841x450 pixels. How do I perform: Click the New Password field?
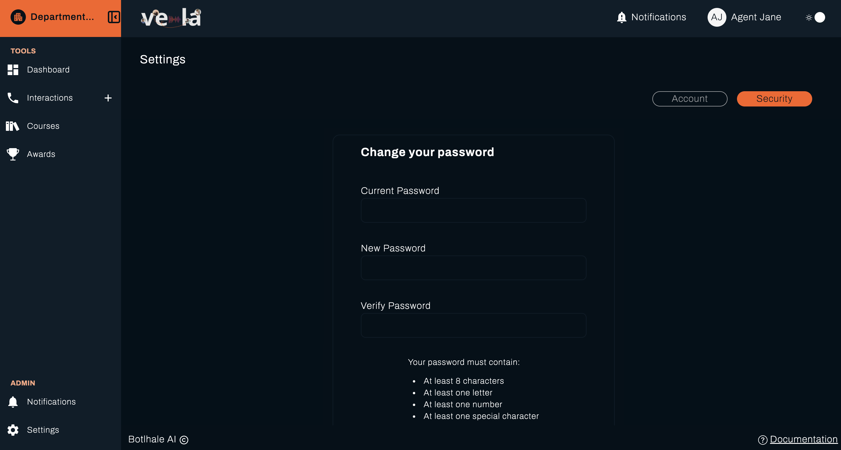coord(473,268)
